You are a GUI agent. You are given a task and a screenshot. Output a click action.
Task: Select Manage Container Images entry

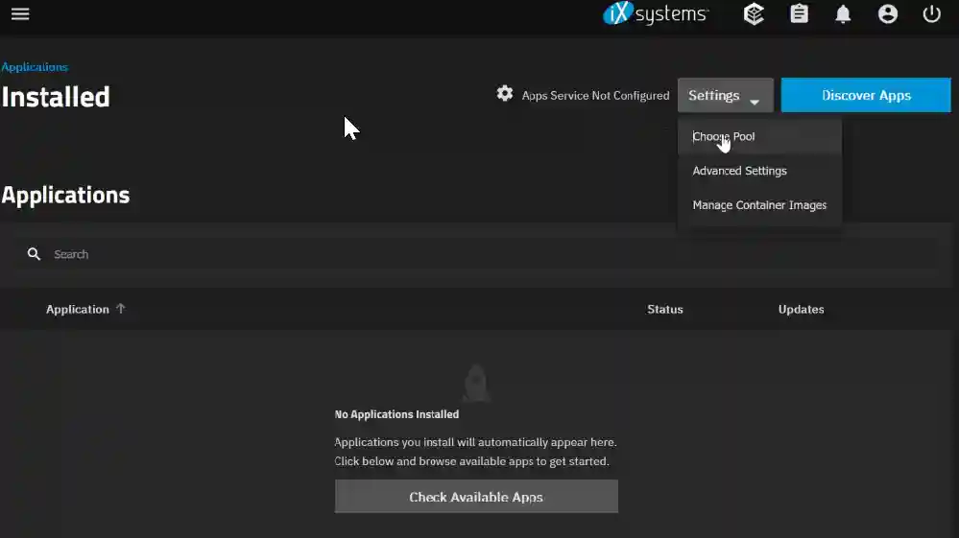(759, 205)
